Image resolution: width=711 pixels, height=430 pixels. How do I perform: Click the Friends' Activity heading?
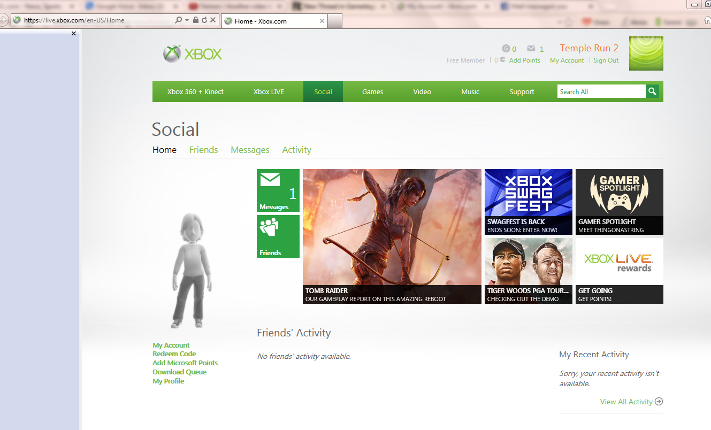click(294, 333)
